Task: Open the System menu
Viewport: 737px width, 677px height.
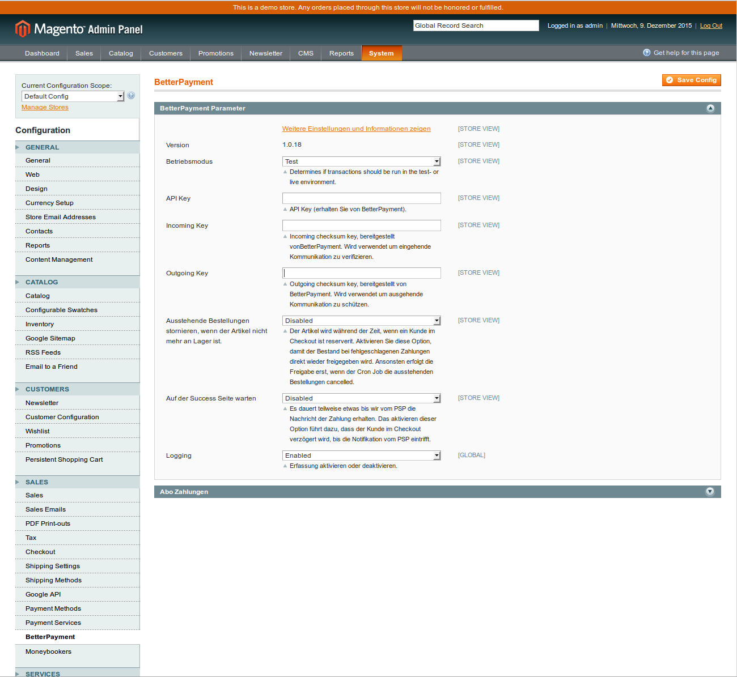Action: [x=381, y=53]
